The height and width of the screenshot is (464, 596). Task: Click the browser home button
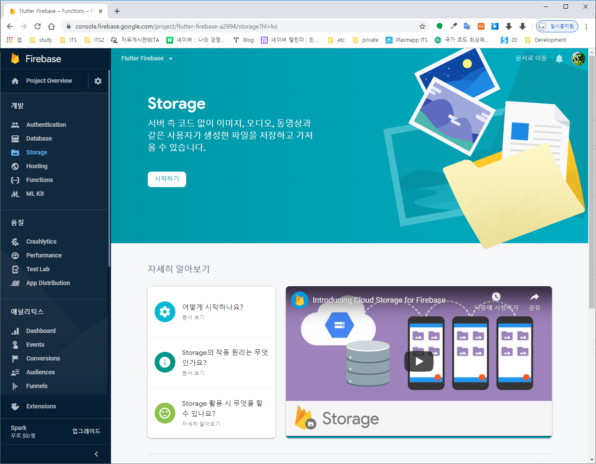click(51, 26)
